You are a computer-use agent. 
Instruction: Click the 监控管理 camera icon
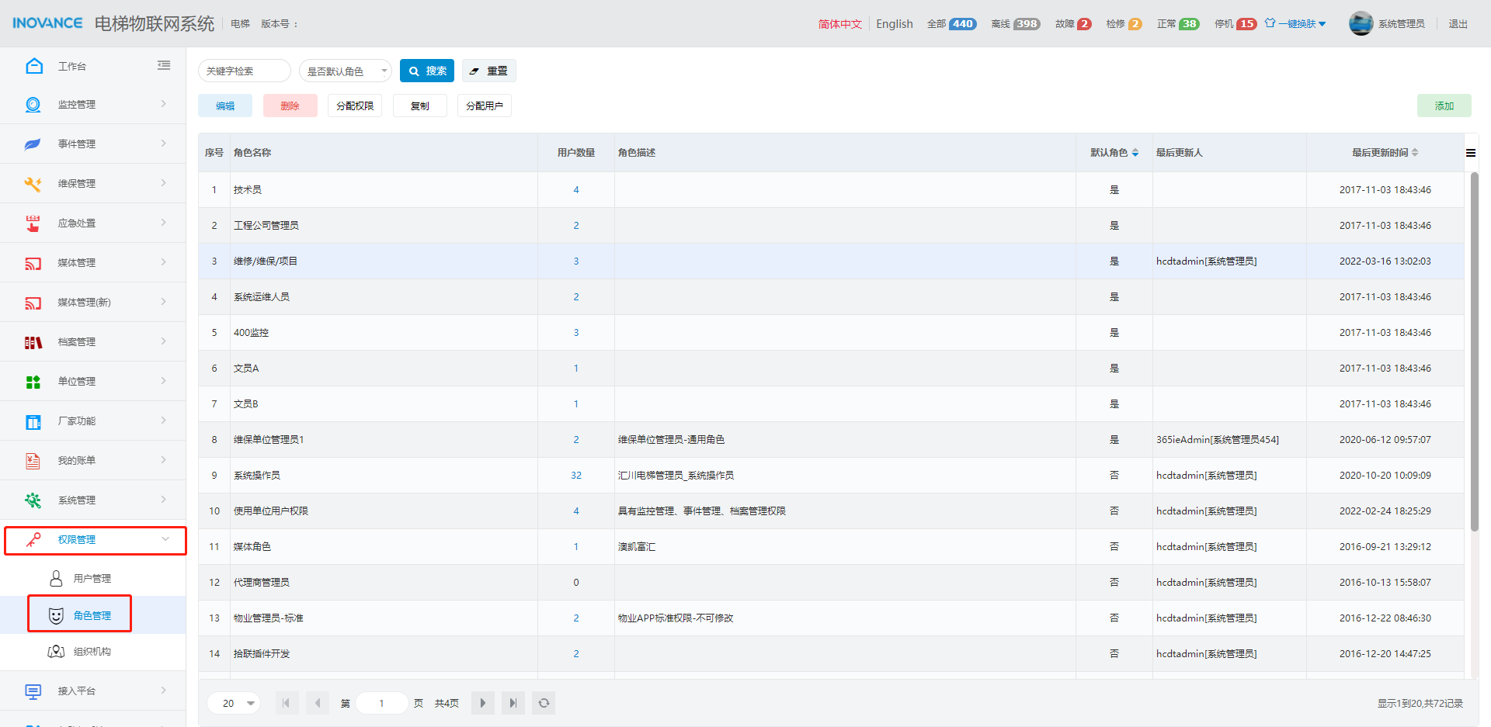coord(33,105)
